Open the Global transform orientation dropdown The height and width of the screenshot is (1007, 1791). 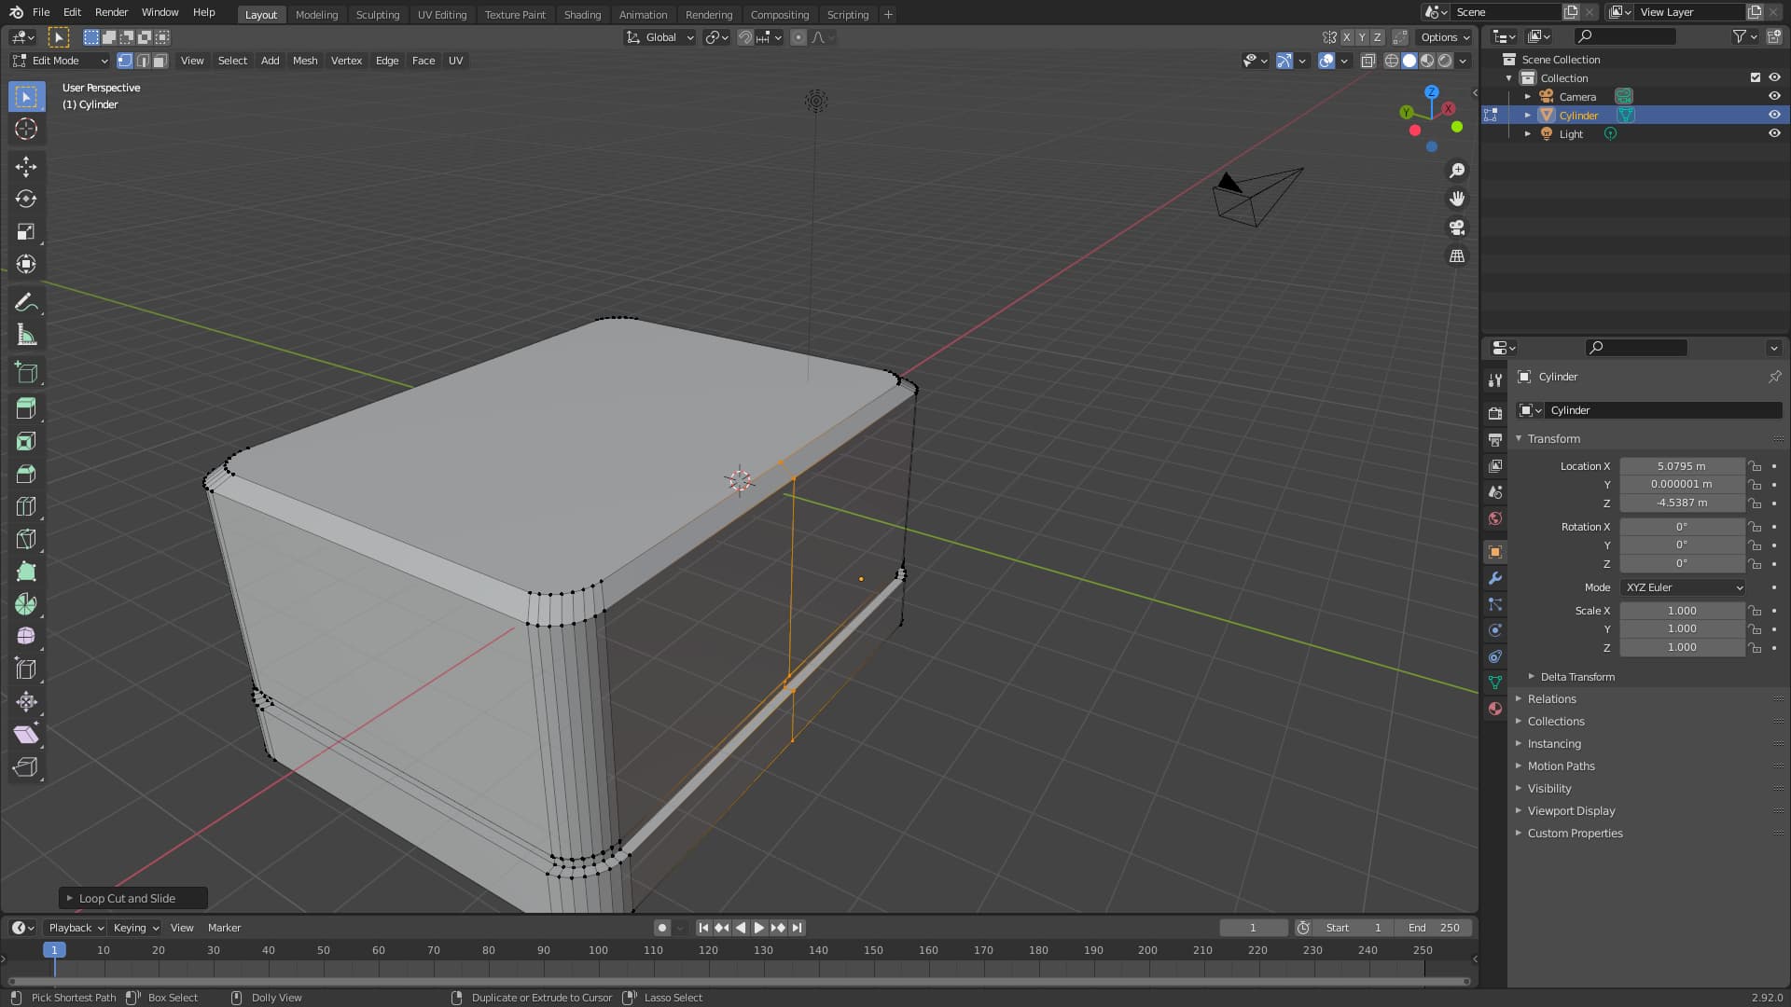659,37
